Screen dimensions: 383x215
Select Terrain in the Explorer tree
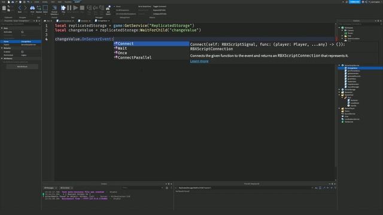point(350,33)
